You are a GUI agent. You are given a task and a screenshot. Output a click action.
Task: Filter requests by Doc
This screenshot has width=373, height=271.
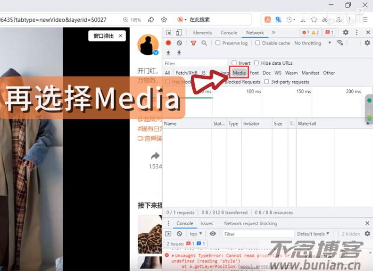267,73
